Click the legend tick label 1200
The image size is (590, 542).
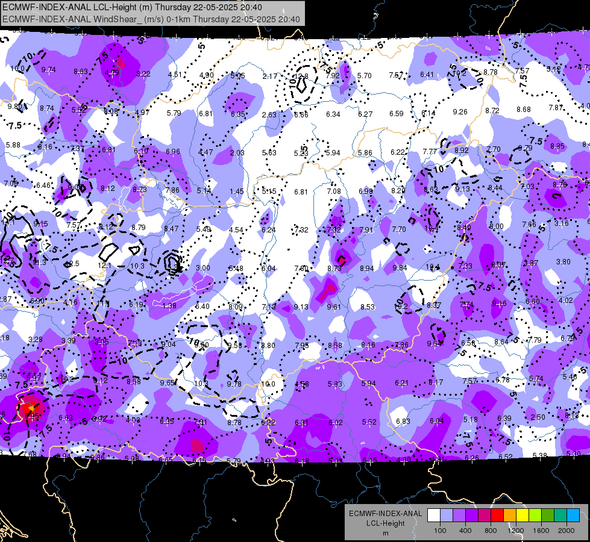(x=515, y=531)
